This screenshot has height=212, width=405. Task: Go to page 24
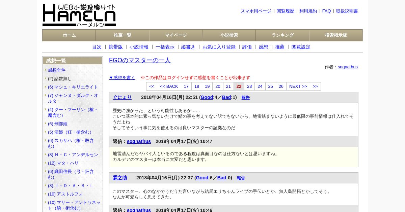click(260, 86)
